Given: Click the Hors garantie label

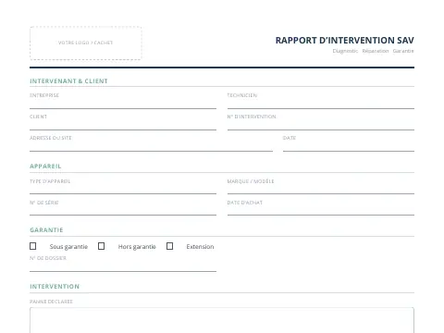Looking at the screenshot, I should point(137,247).
